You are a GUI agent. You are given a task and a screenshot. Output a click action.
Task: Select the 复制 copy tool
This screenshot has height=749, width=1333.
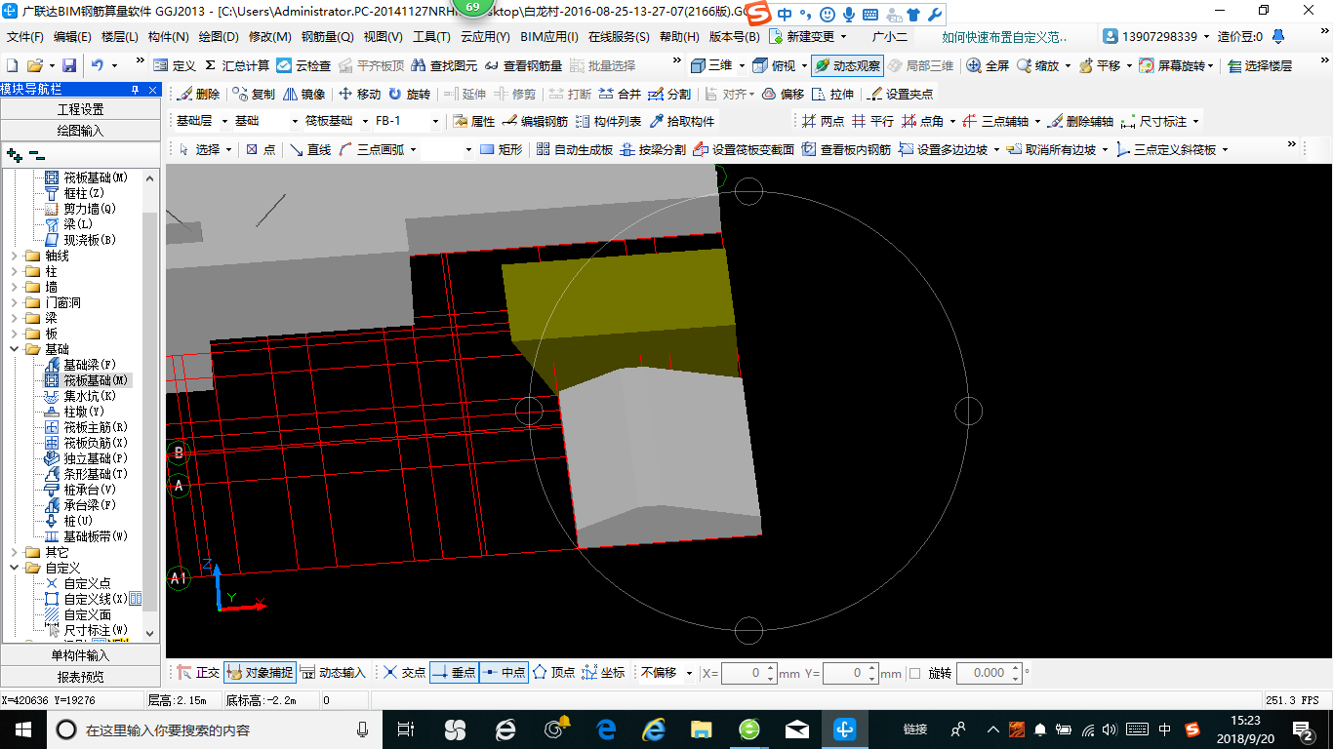point(254,94)
